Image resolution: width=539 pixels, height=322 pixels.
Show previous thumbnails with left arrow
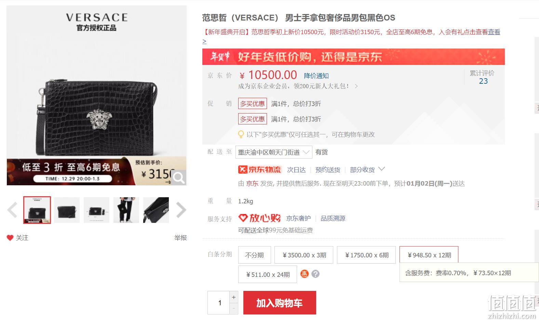coord(12,210)
